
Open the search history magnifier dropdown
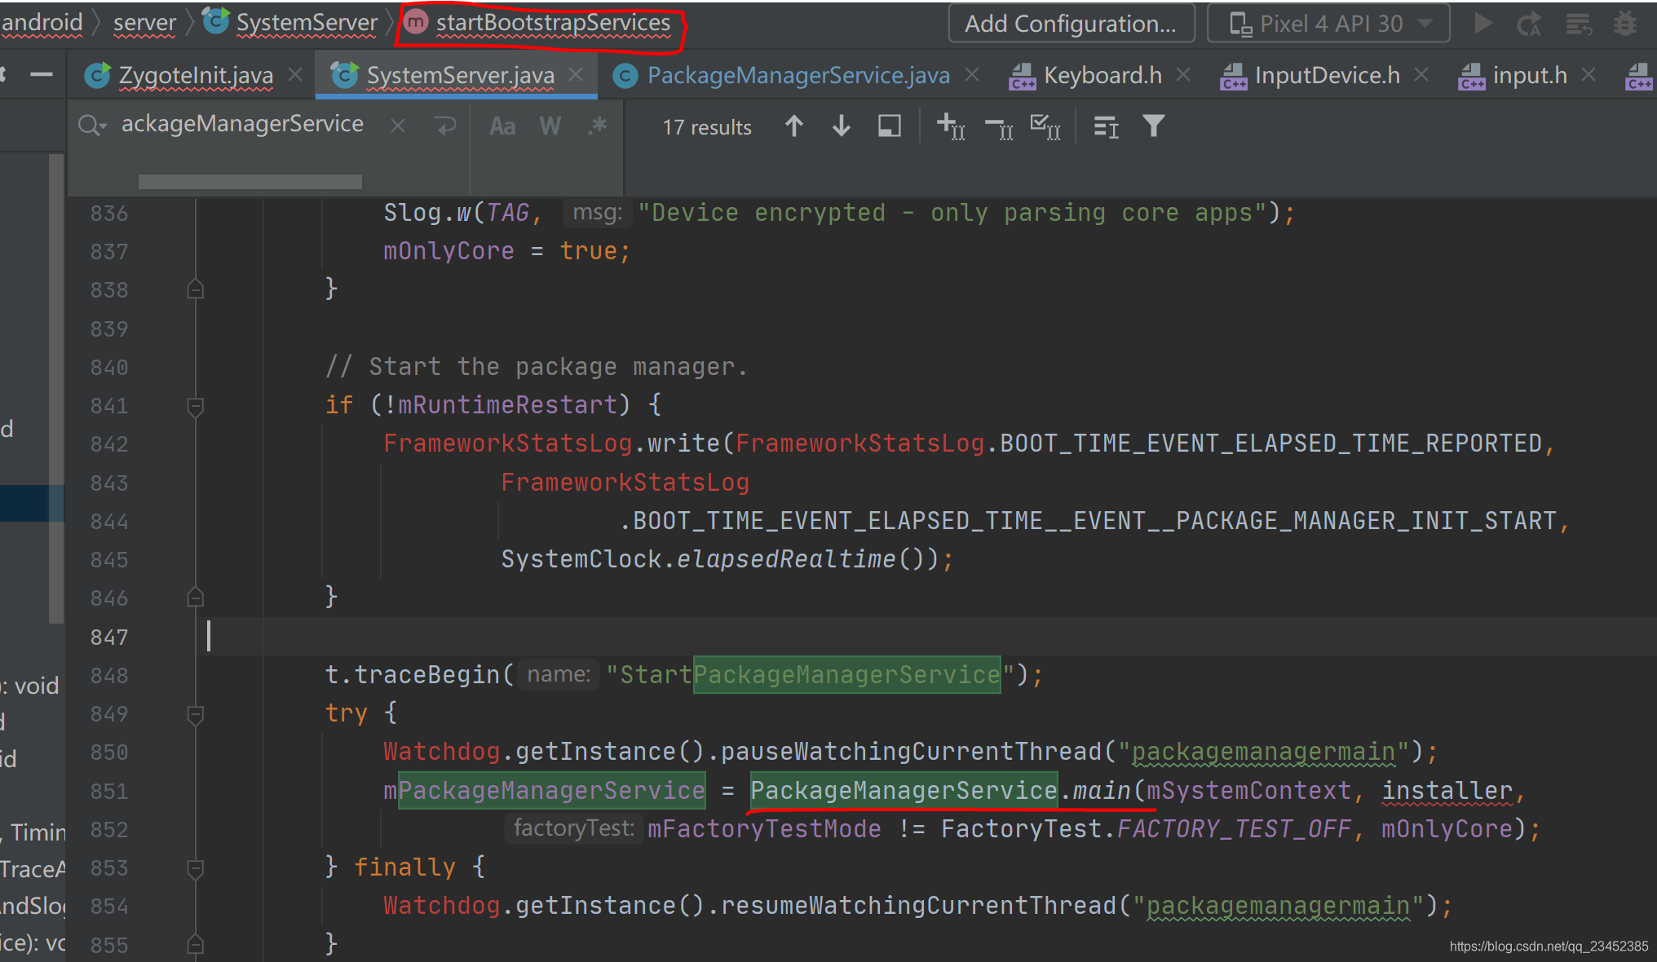[x=92, y=126]
